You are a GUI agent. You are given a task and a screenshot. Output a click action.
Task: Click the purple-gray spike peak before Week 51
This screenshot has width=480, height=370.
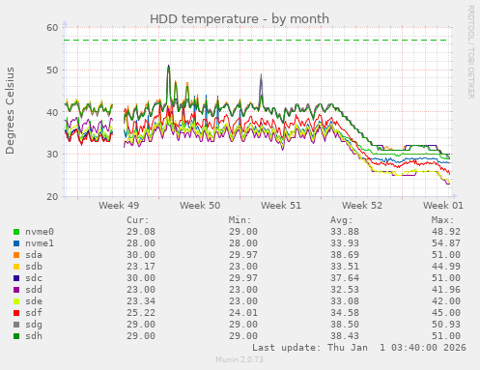tap(261, 74)
